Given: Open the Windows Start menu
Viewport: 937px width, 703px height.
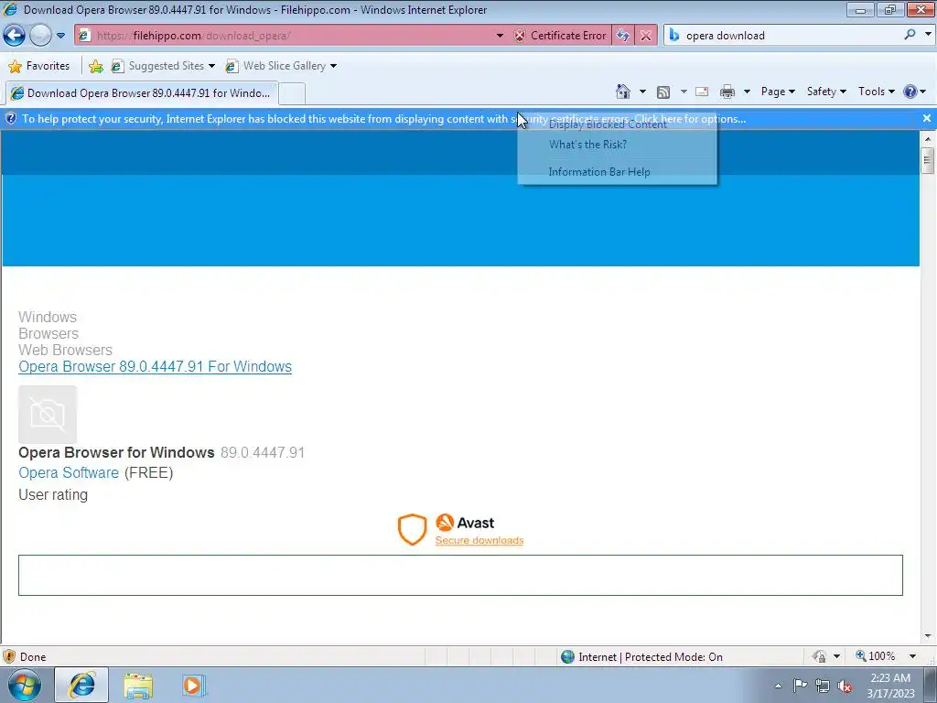Looking at the screenshot, I should pyautogui.click(x=25, y=686).
